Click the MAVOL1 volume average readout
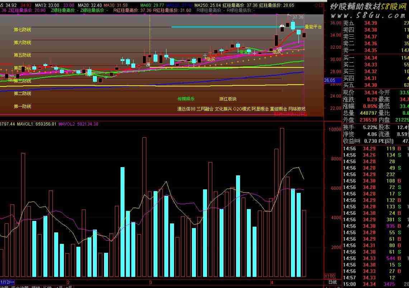The height and width of the screenshot is (288, 409). (37, 124)
